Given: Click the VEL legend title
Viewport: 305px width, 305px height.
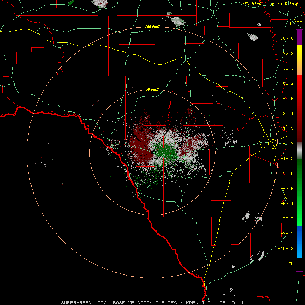Looking at the screenshot, I should [x=298, y=20].
